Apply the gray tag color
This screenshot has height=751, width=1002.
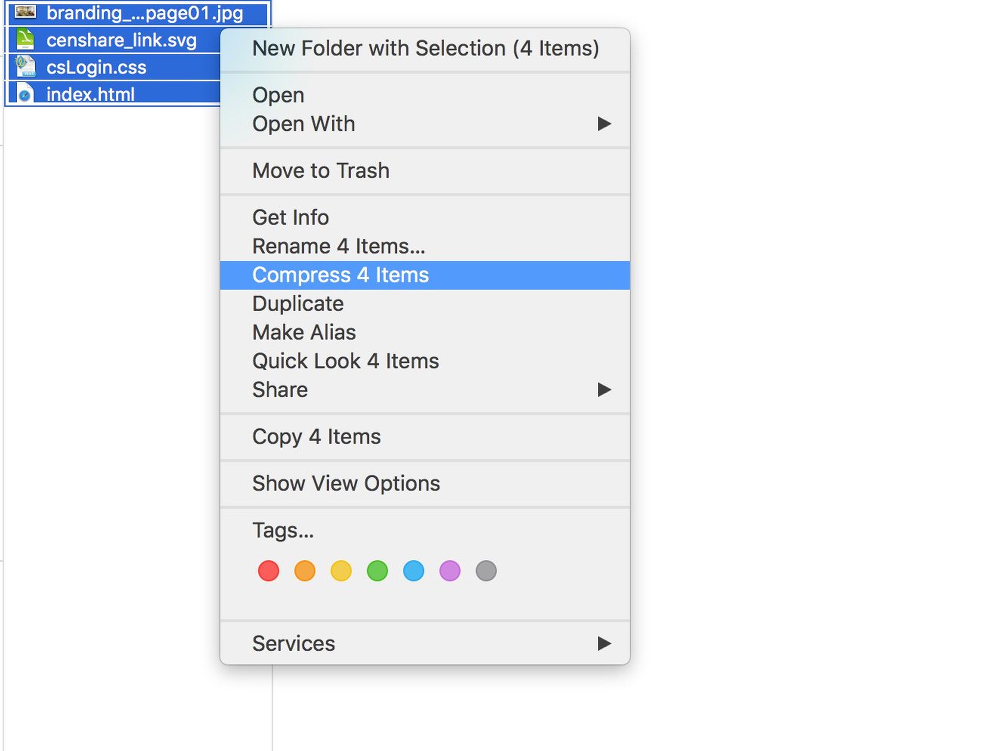coord(486,571)
